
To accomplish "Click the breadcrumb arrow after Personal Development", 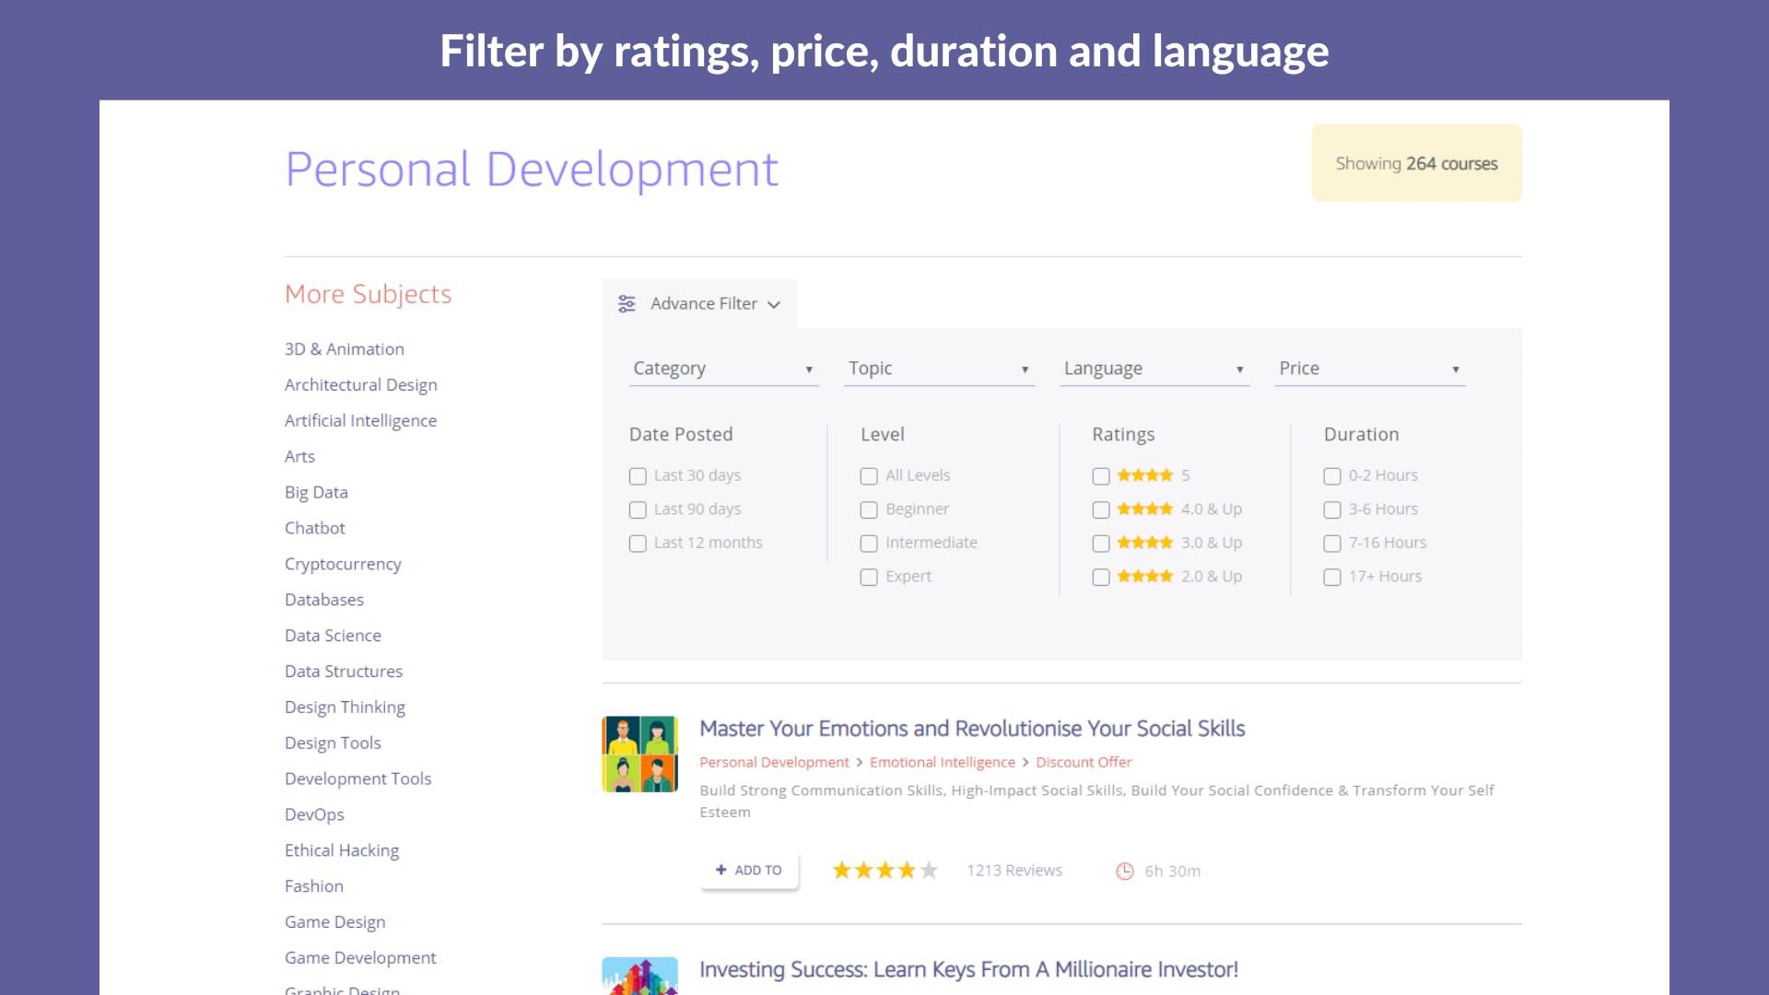I will (x=860, y=763).
